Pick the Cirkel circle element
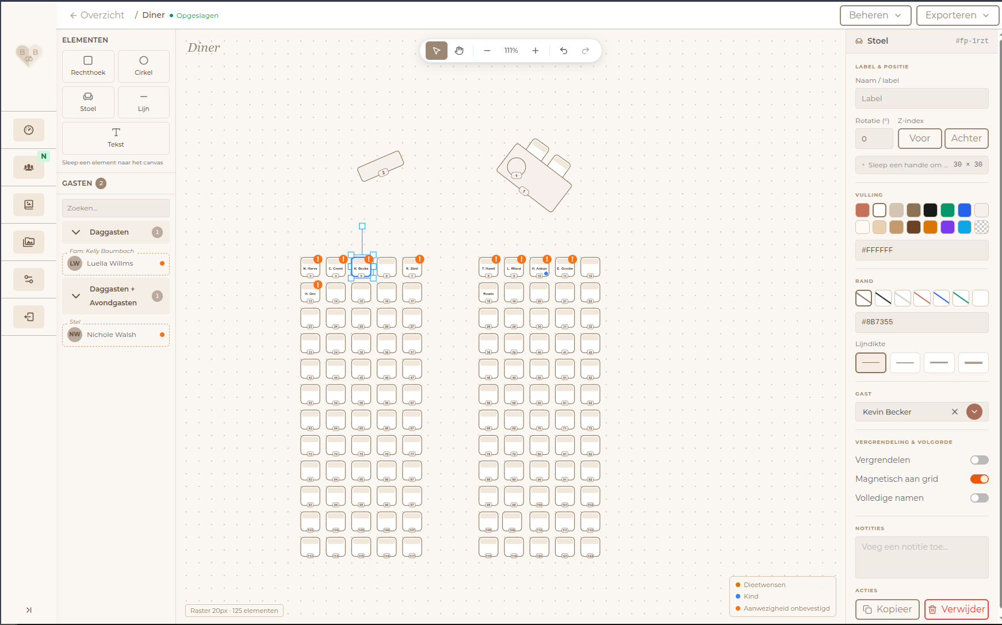 144,66
